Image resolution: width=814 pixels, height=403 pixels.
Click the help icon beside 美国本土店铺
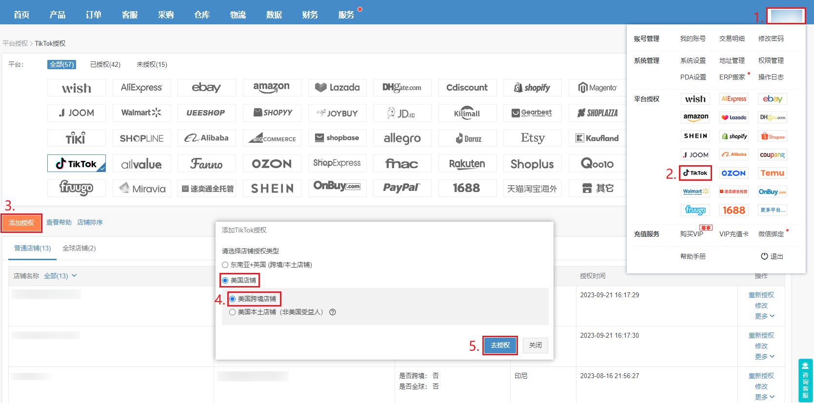coord(333,312)
